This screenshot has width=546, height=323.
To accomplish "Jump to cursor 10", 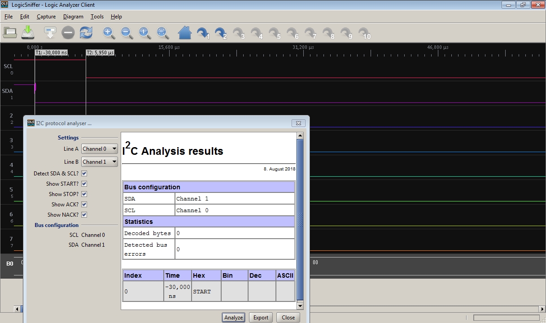I will [x=365, y=33].
